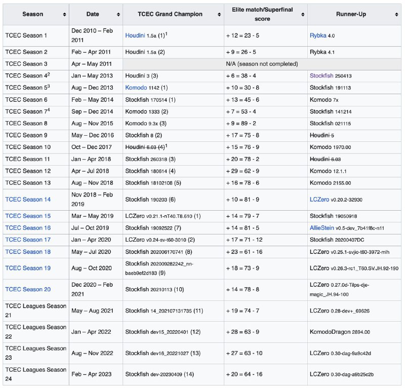This screenshot has height=388, width=405.
Task: Select 'Feb – Apr 2011' date cell
Action: [96, 52]
